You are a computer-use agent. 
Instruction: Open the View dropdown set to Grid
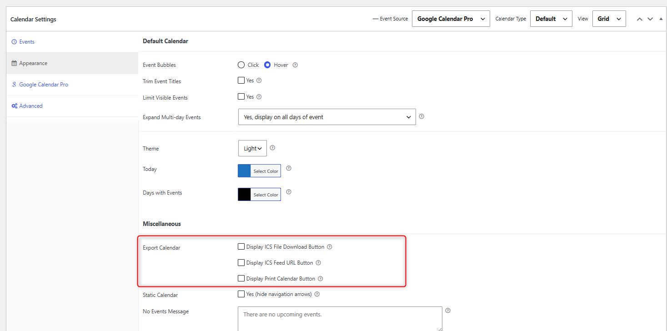pyautogui.click(x=609, y=19)
